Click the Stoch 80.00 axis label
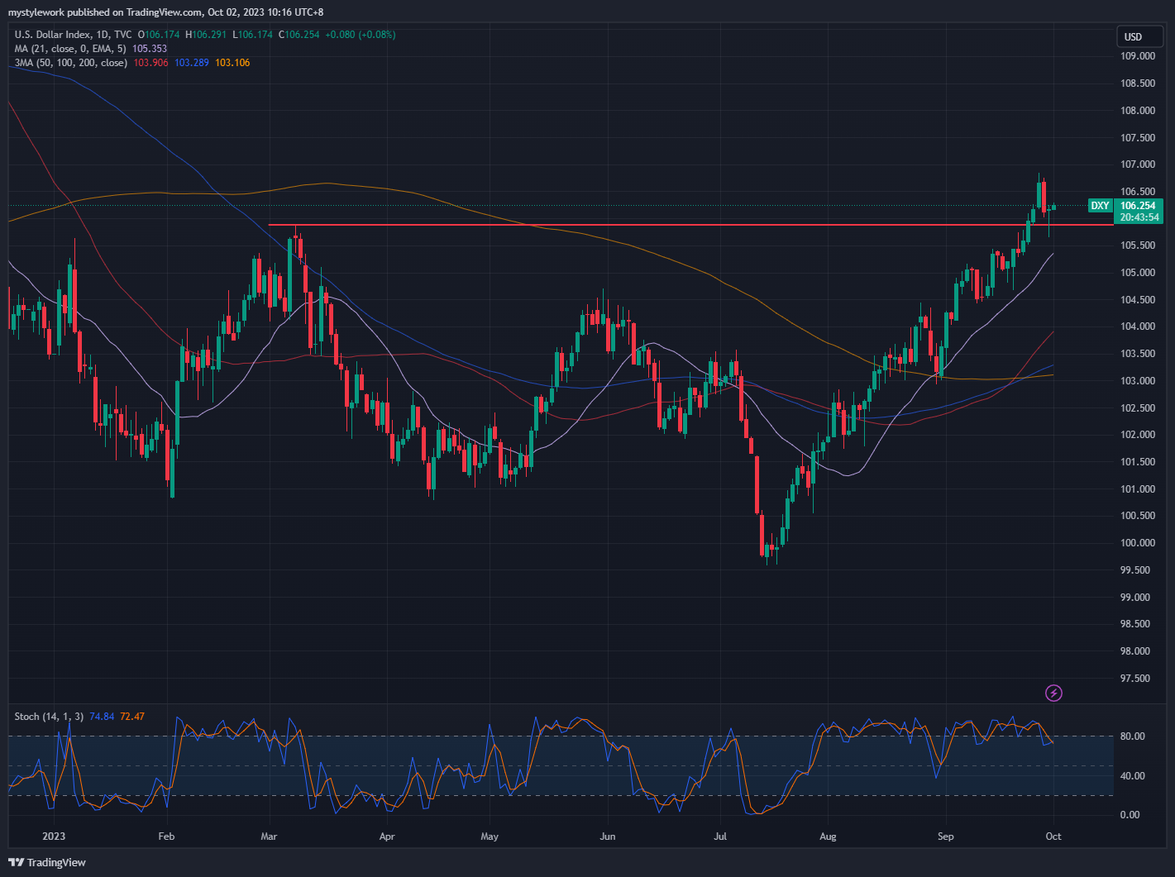The width and height of the screenshot is (1175, 877). coord(1132,736)
